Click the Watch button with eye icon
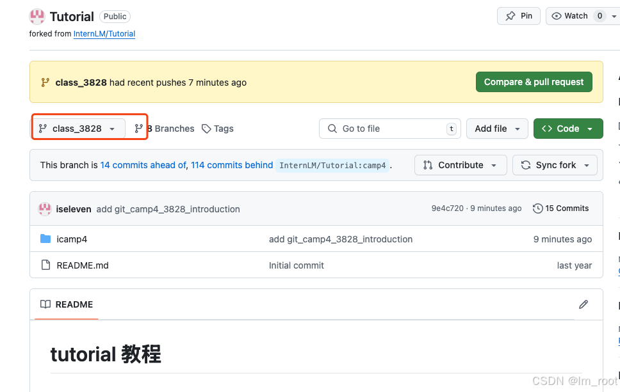The image size is (620, 392). [572, 16]
